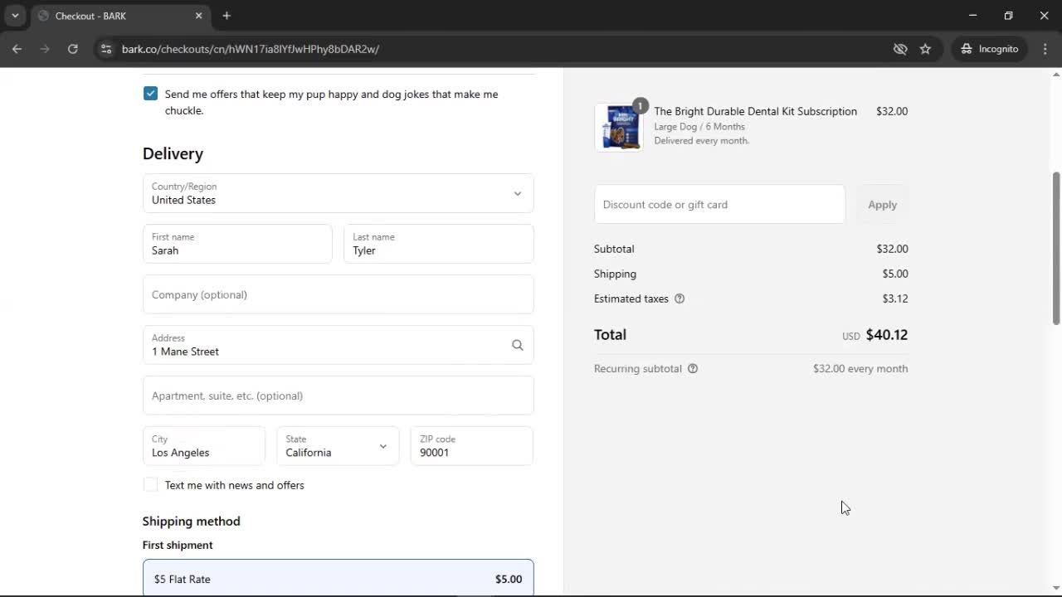Open the Incognito profile indicator
The height and width of the screenshot is (597, 1062).
[989, 49]
